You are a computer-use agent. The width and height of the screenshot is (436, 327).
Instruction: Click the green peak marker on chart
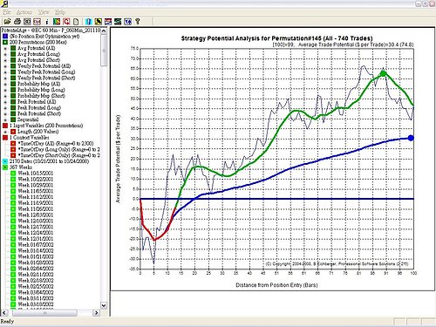click(x=384, y=73)
